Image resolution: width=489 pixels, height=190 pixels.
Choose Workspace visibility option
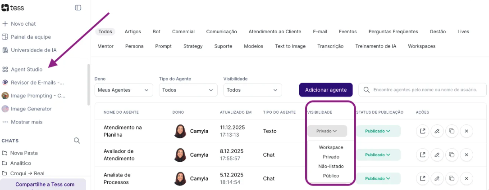pyautogui.click(x=331, y=147)
